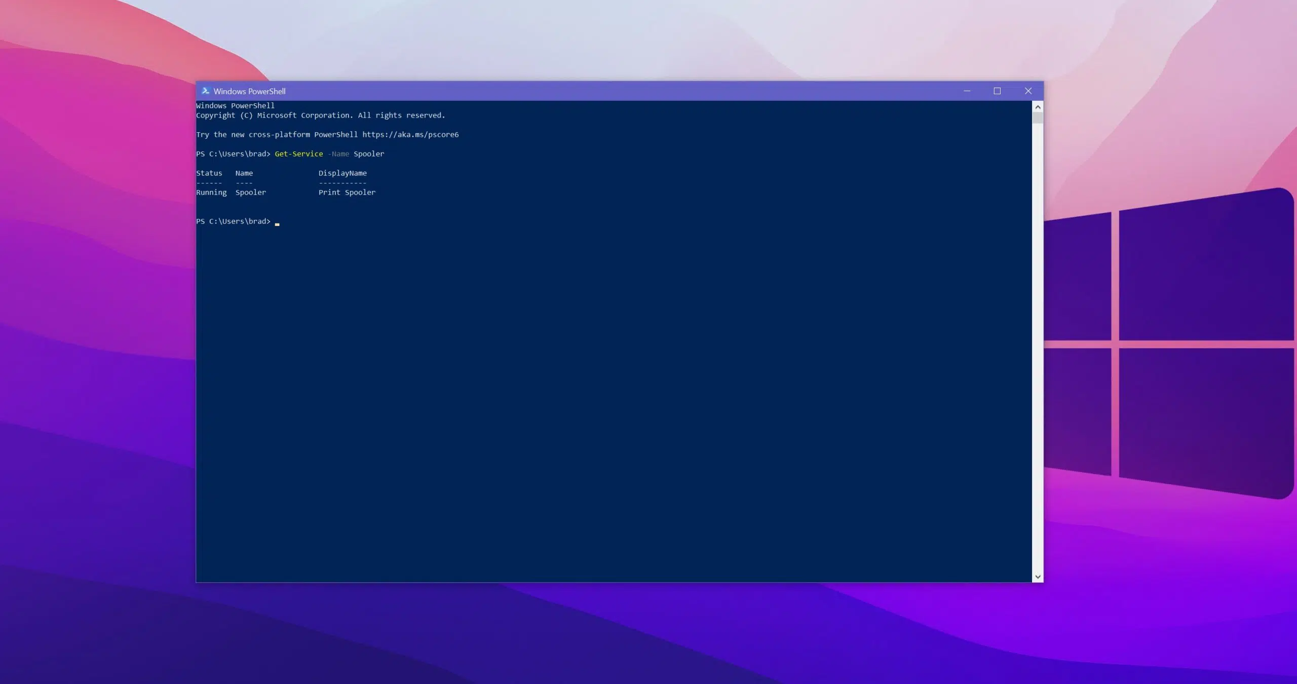Click the scrollbar down arrow
Viewport: 1297px width, 684px height.
tap(1038, 577)
